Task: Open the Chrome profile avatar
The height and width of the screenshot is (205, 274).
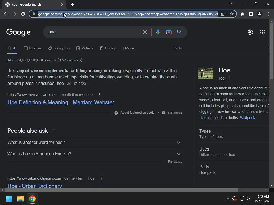Action: tap(260, 14)
